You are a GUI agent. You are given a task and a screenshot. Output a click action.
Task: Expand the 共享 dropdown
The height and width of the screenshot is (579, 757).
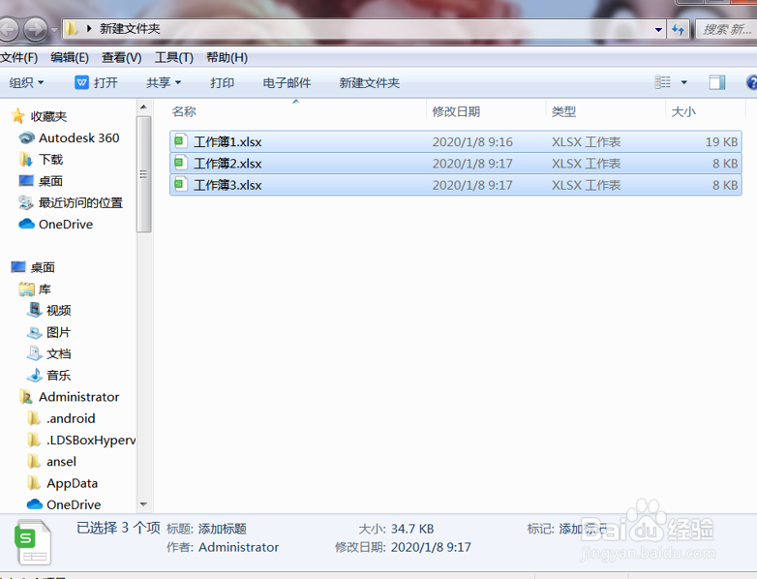point(164,82)
